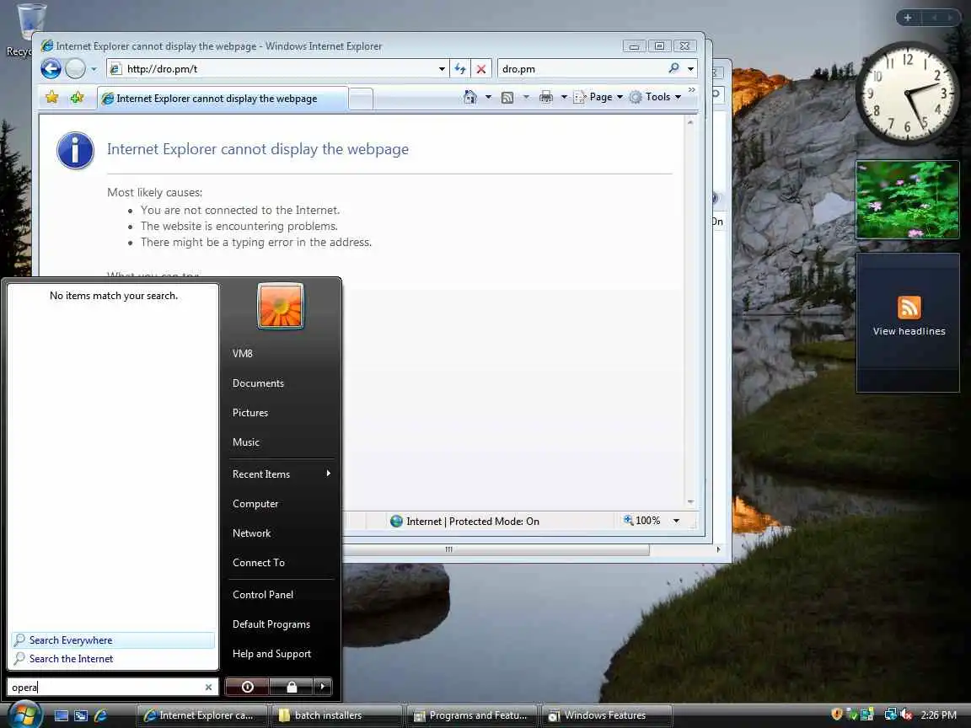
Task: Click the RSS Feeds icon in toolbar
Action: (x=507, y=97)
